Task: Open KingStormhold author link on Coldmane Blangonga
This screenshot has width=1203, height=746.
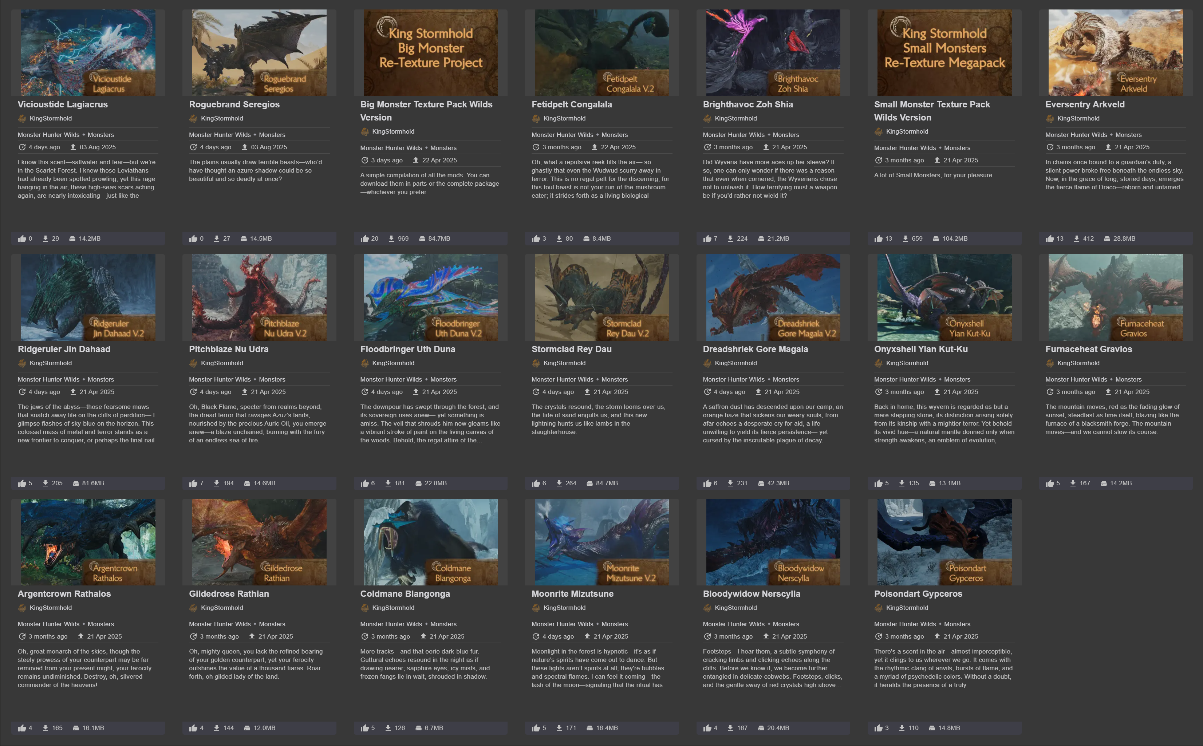Action: click(393, 608)
